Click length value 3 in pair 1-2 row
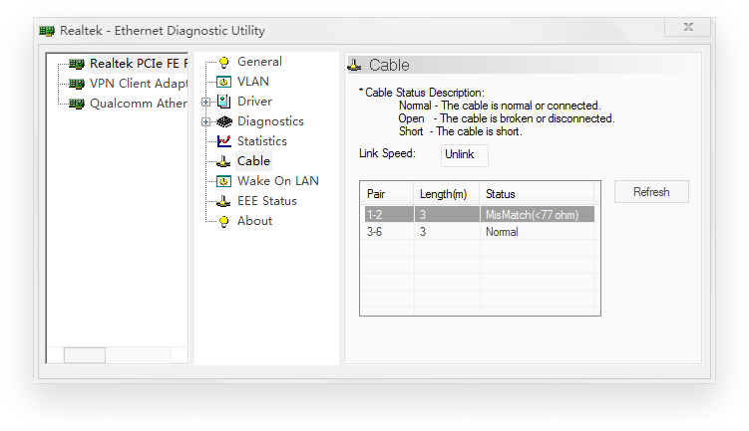The width and height of the screenshot is (749, 431). pos(447,215)
